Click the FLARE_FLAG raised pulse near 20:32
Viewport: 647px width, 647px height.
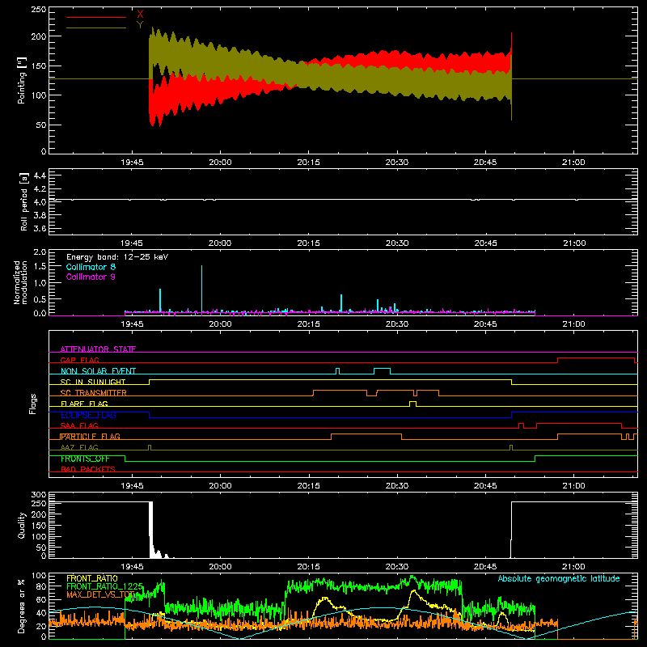(x=412, y=404)
